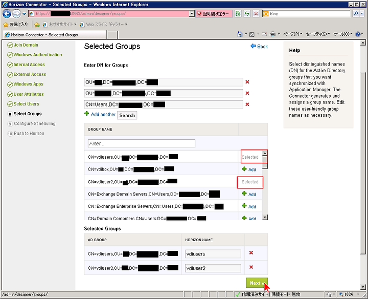Click the browser Back arrow button
The height and width of the screenshot is (299, 368).
[7, 14]
